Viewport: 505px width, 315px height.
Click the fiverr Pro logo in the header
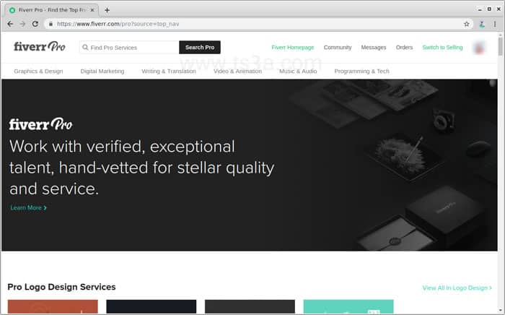tap(39, 47)
